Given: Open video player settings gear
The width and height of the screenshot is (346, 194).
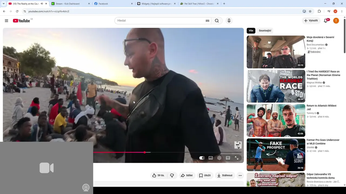Looking at the screenshot, I should pos(219,158).
